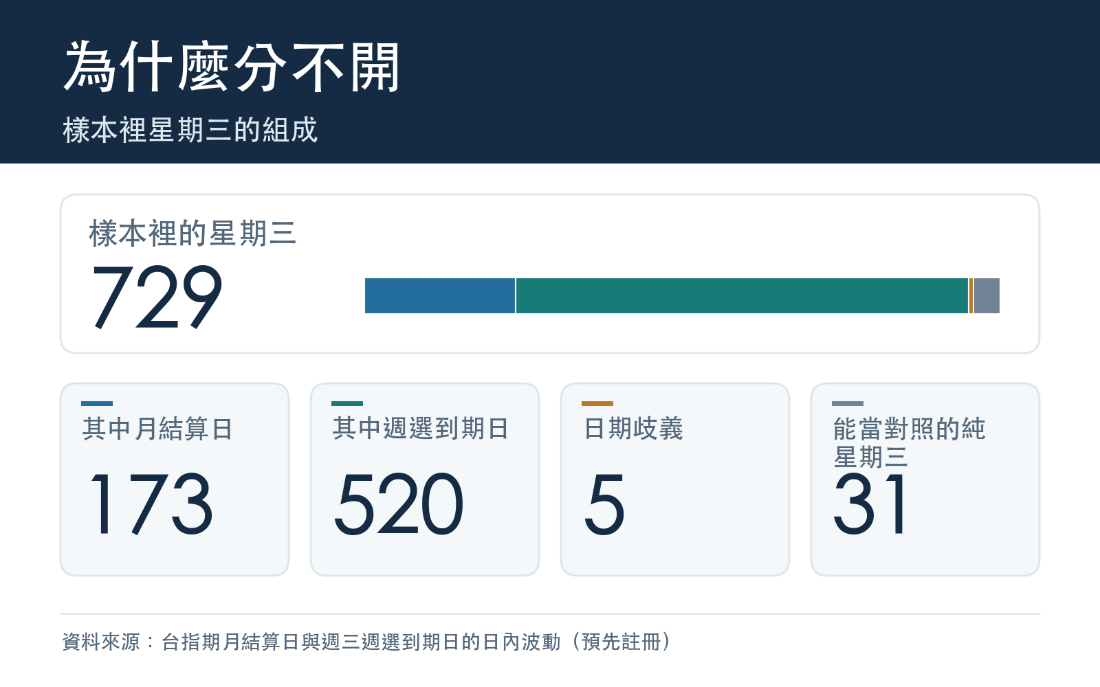Screen dimensions: 1100x687
Task: Click the blue legend swatch above 其中月結算日
Action: tap(97, 404)
